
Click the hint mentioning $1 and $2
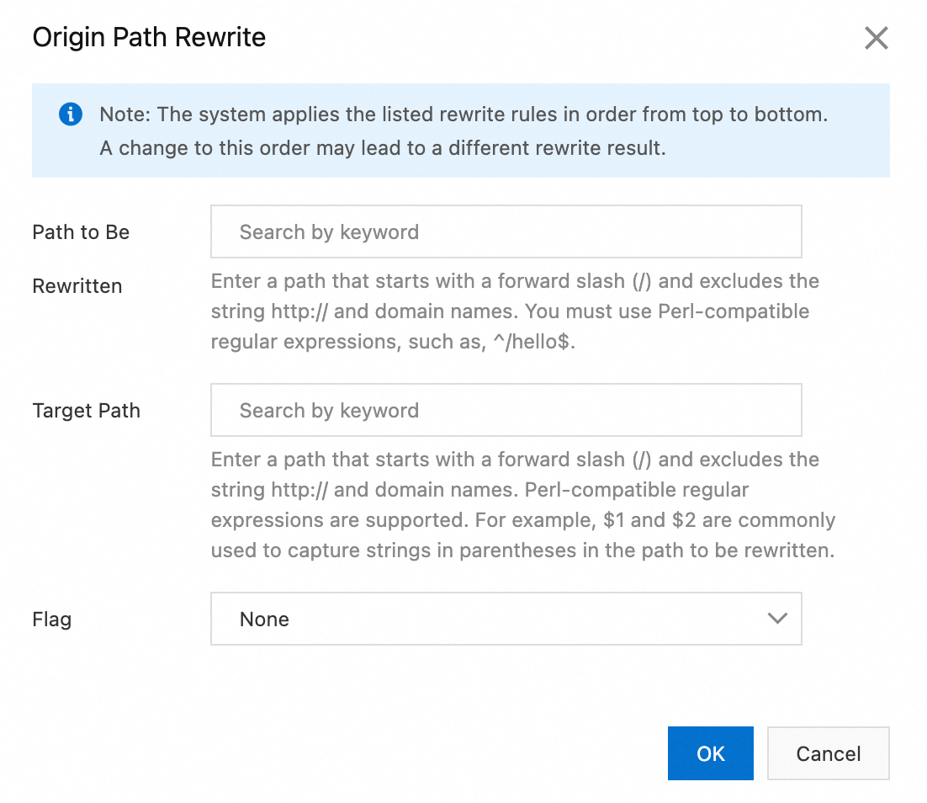pos(522,520)
